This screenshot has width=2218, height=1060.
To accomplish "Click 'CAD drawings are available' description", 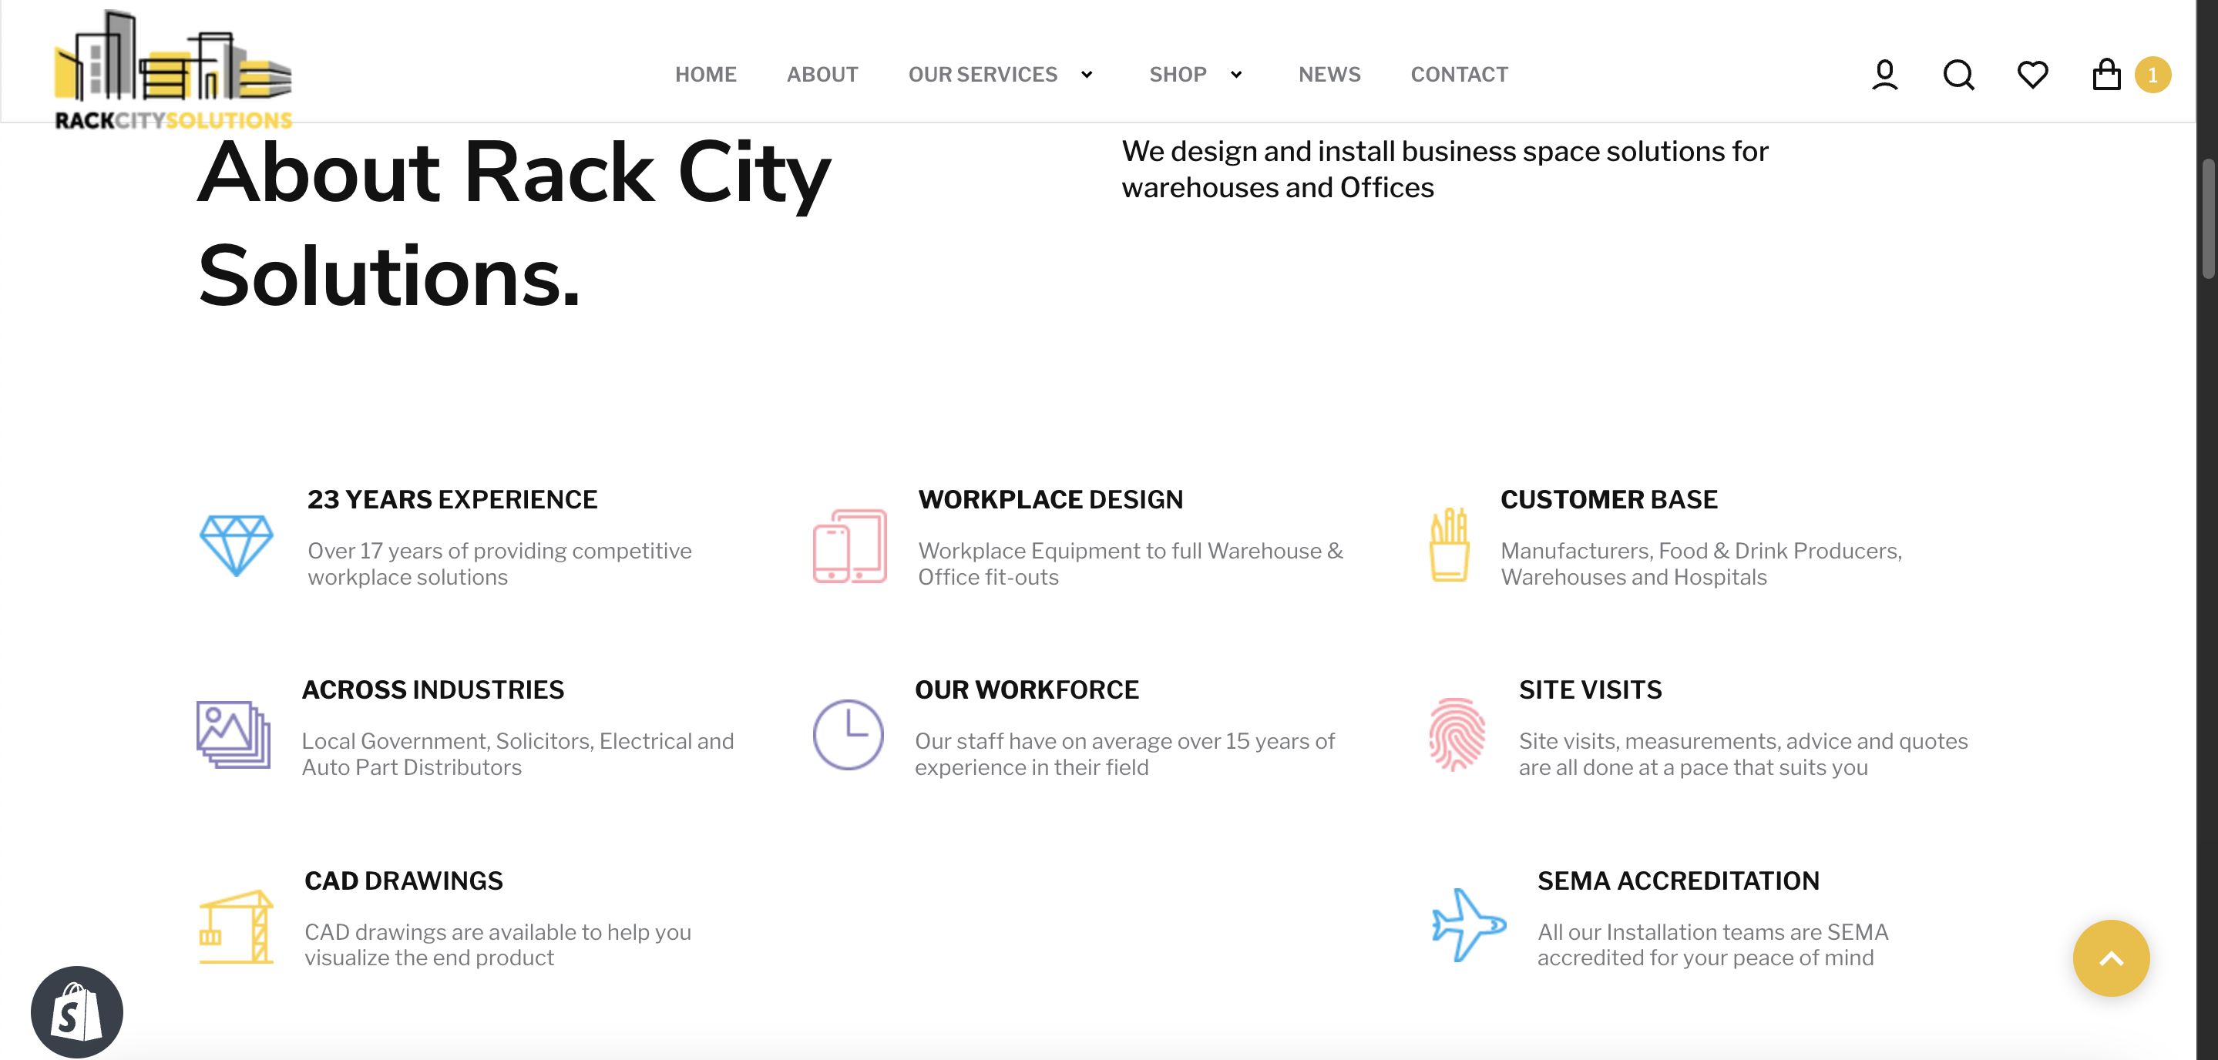I will pos(498,944).
